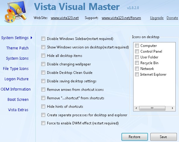The image size is (179, 142).
Task: Toggle Show Windows version on desktop
Action: (43, 47)
